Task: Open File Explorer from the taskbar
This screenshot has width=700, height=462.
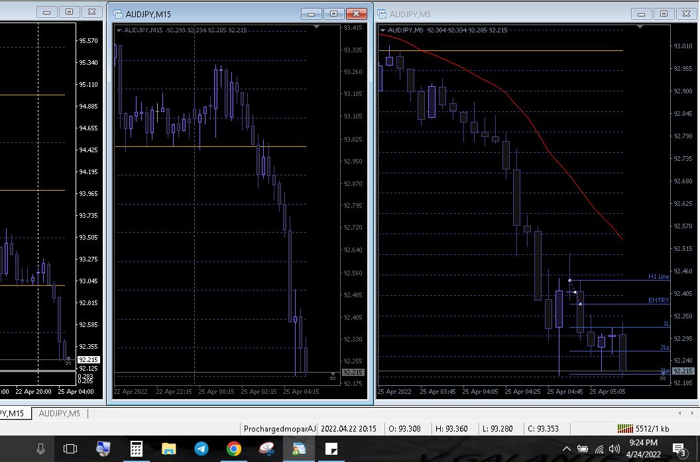Action: click(x=169, y=449)
